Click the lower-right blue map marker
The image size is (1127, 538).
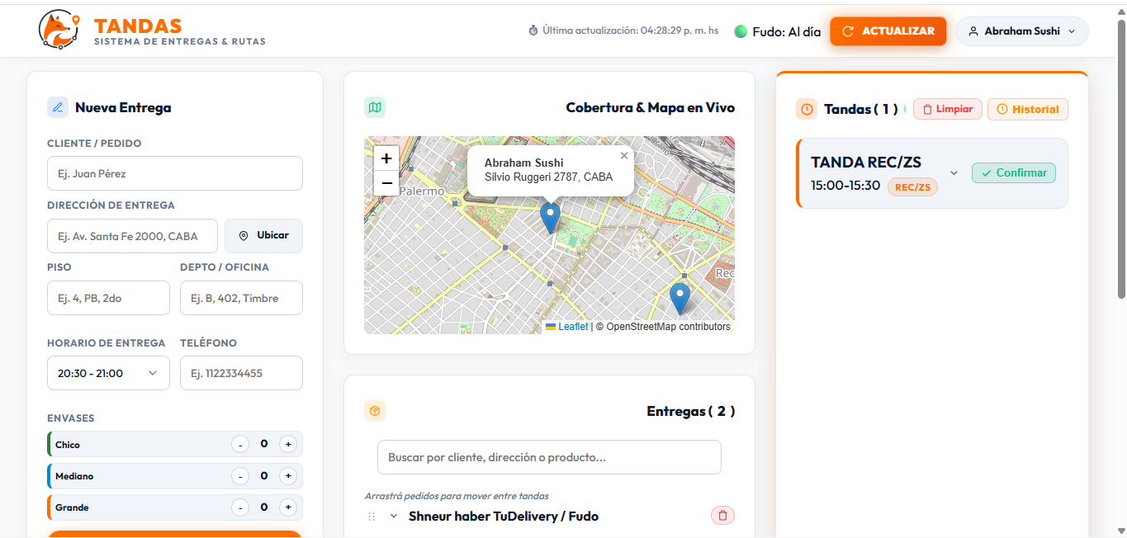[680, 299]
